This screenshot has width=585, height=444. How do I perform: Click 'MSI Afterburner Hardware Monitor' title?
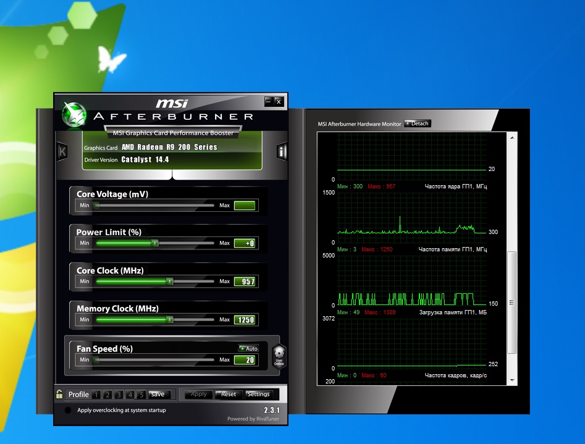pyautogui.click(x=360, y=124)
